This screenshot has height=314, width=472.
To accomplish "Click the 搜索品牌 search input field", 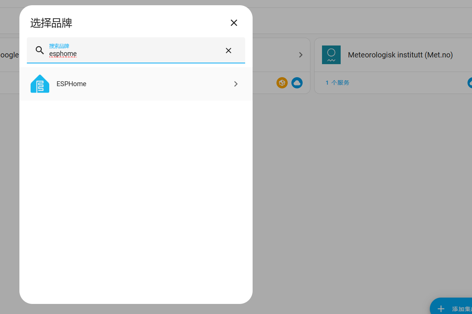I will click(136, 50).
